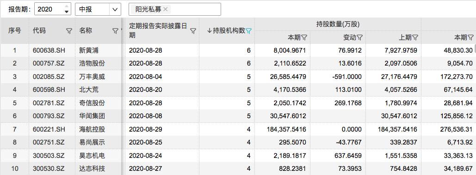This screenshot has height=175, width=476.
Task: Open filter on rightmost 本期 column
Action: (470, 37)
